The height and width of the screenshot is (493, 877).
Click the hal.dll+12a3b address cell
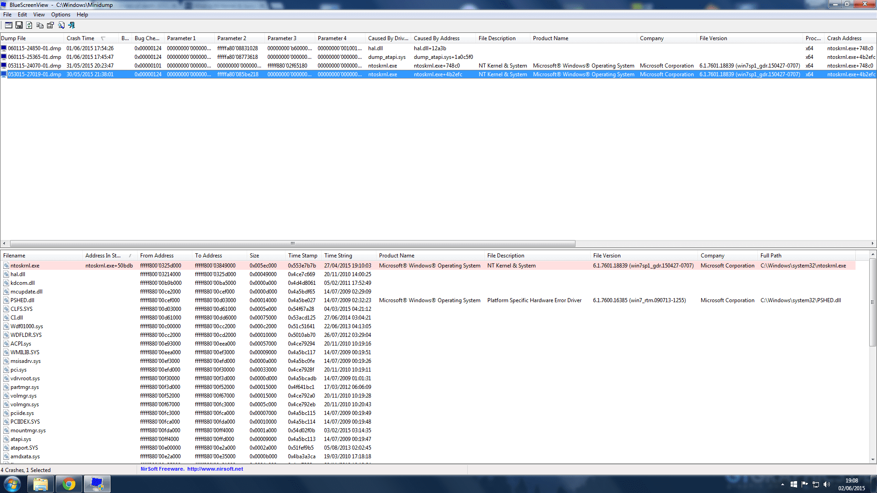(430, 48)
